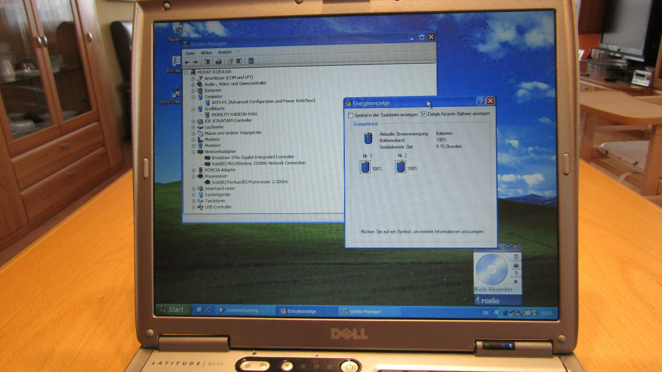Click the wireless network tray icon

(x=534, y=313)
